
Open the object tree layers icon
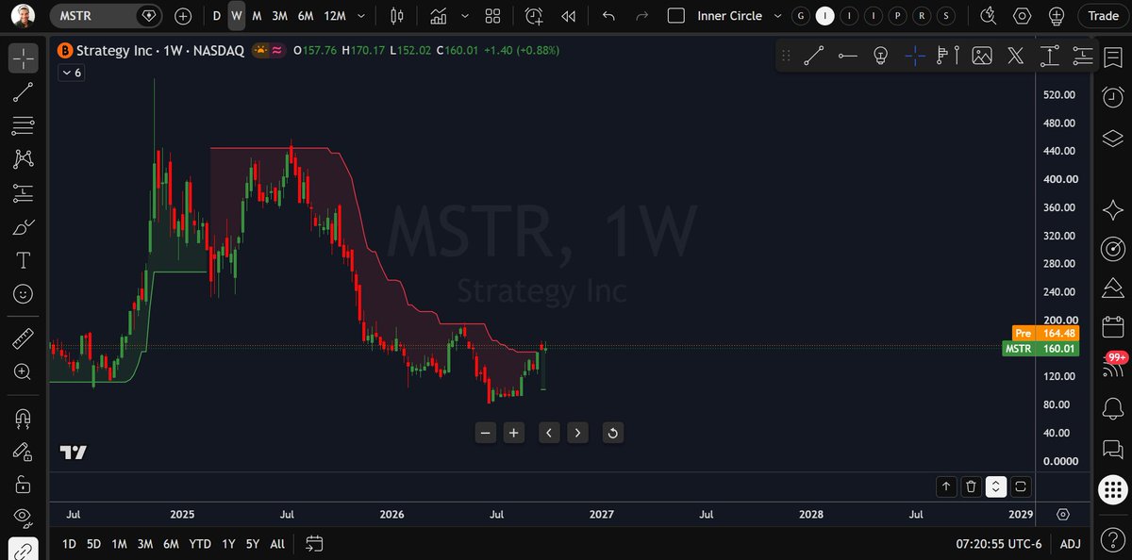click(1113, 139)
